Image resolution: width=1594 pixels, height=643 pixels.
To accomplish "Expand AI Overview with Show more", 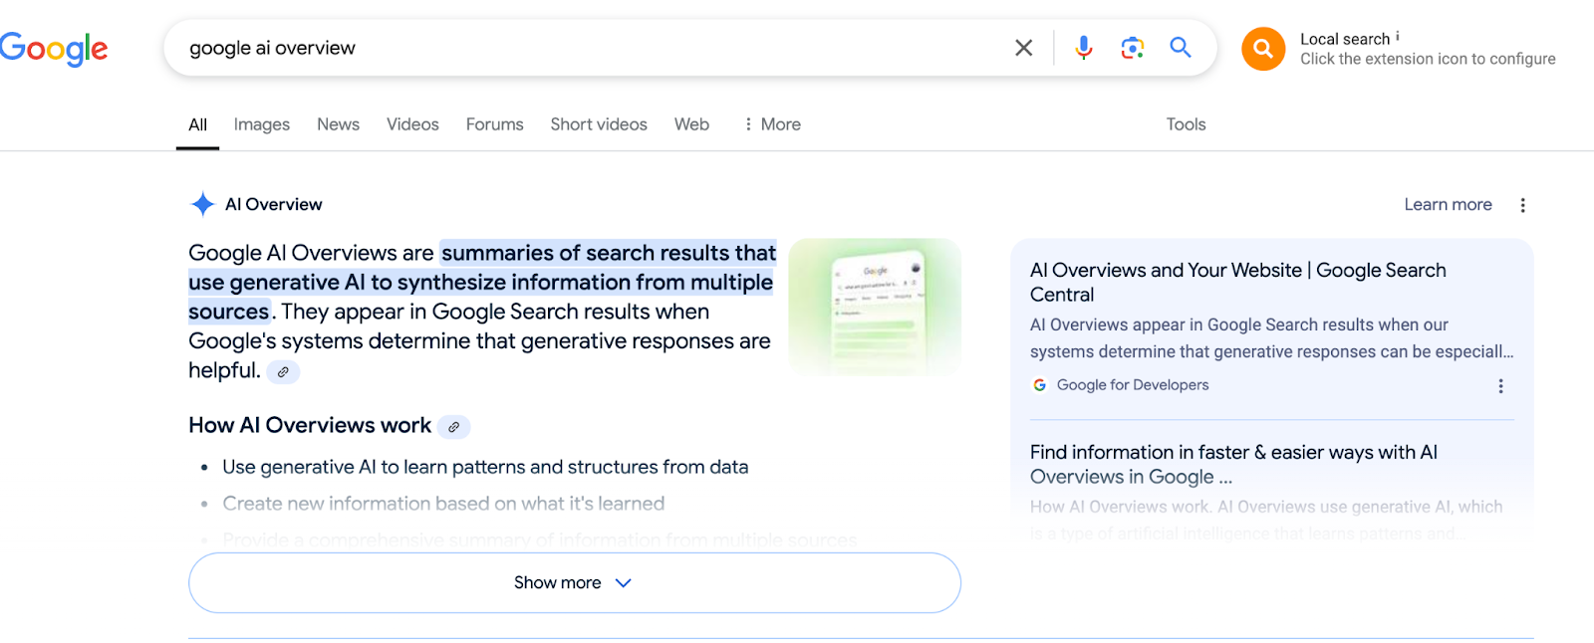I will pos(574,583).
